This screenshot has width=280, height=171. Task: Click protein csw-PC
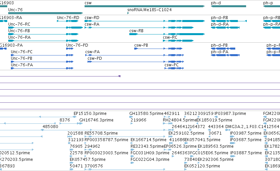(x=174, y=68)
